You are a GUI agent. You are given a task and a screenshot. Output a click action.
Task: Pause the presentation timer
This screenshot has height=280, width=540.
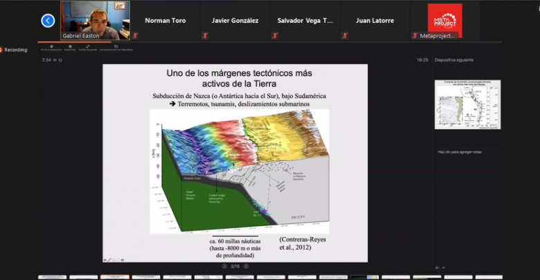pos(55,60)
